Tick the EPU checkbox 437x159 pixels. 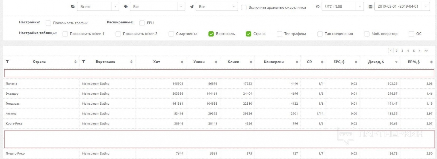click(x=142, y=23)
